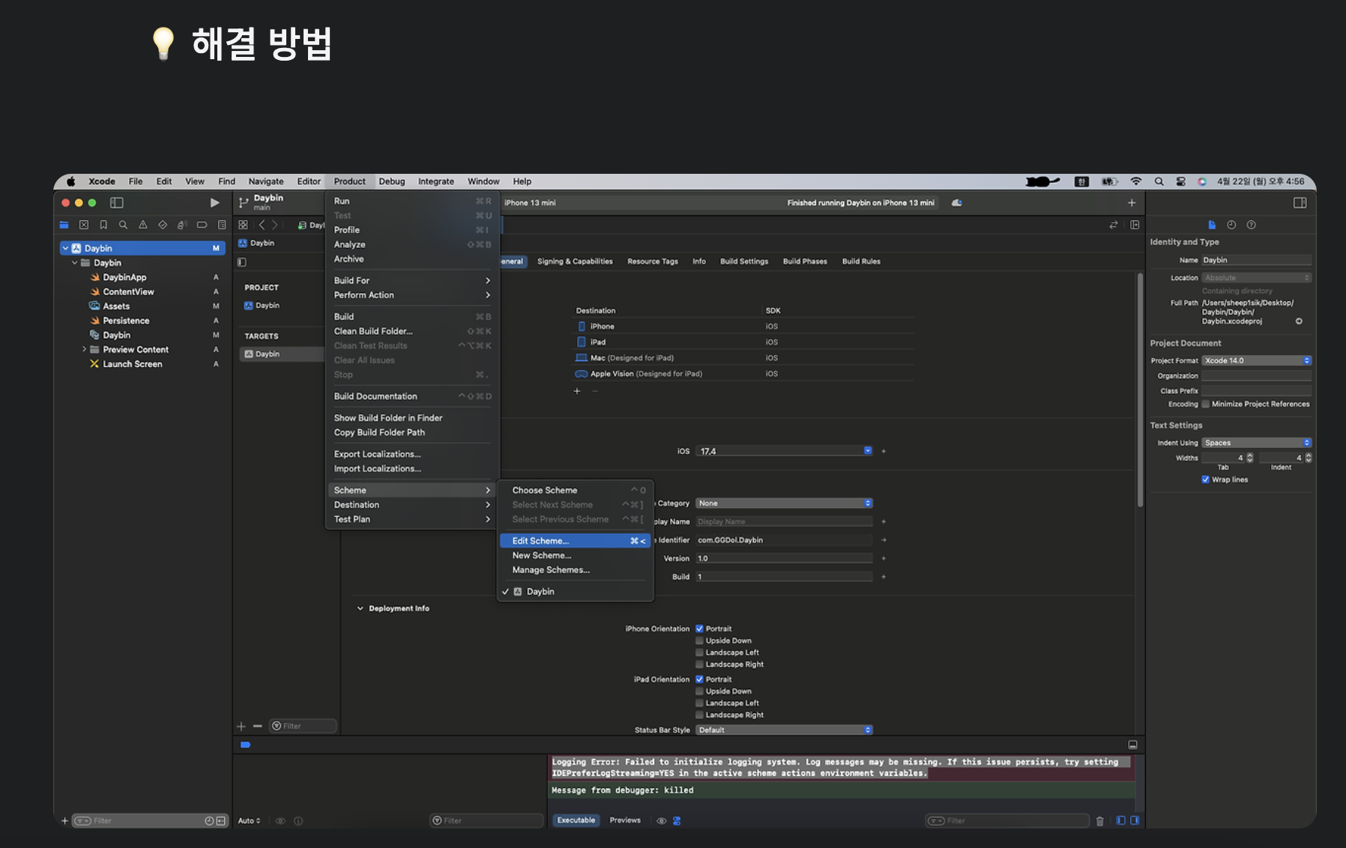
Task: Go back in editor history
Action: (262, 225)
